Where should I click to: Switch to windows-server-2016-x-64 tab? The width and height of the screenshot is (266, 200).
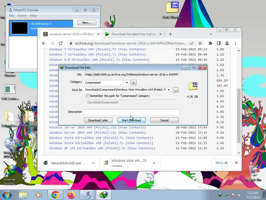click(x=71, y=34)
